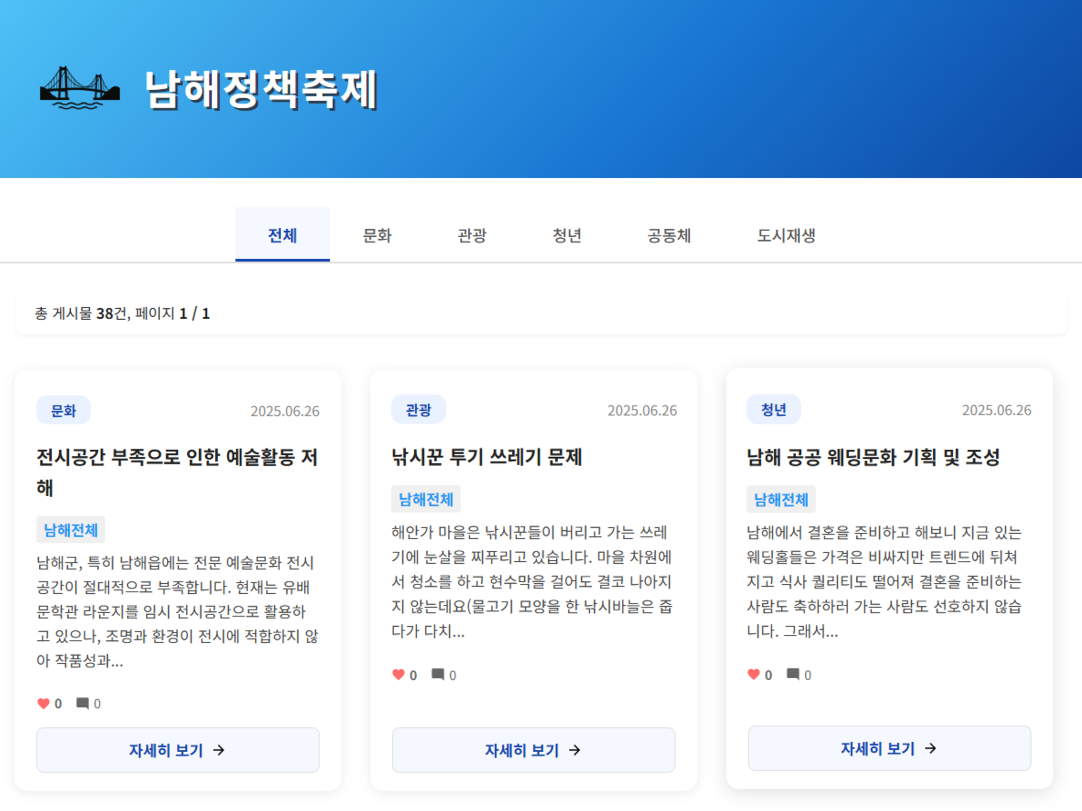
Task: Switch to the 문화 tab
Action: pos(377,235)
